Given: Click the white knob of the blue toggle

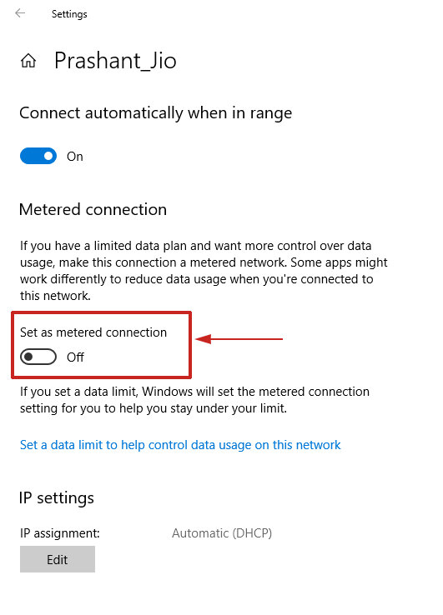Looking at the screenshot, I should pos(48,156).
